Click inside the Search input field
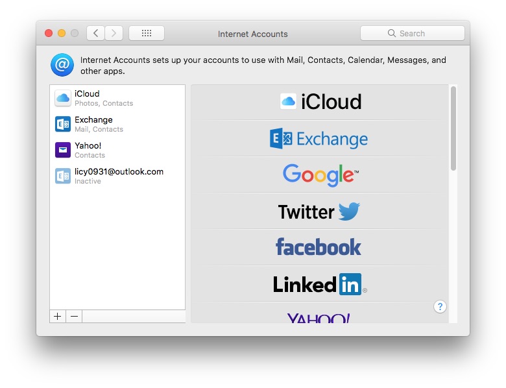Viewport: 506px width, 388px height. click(x=413, y=33)
